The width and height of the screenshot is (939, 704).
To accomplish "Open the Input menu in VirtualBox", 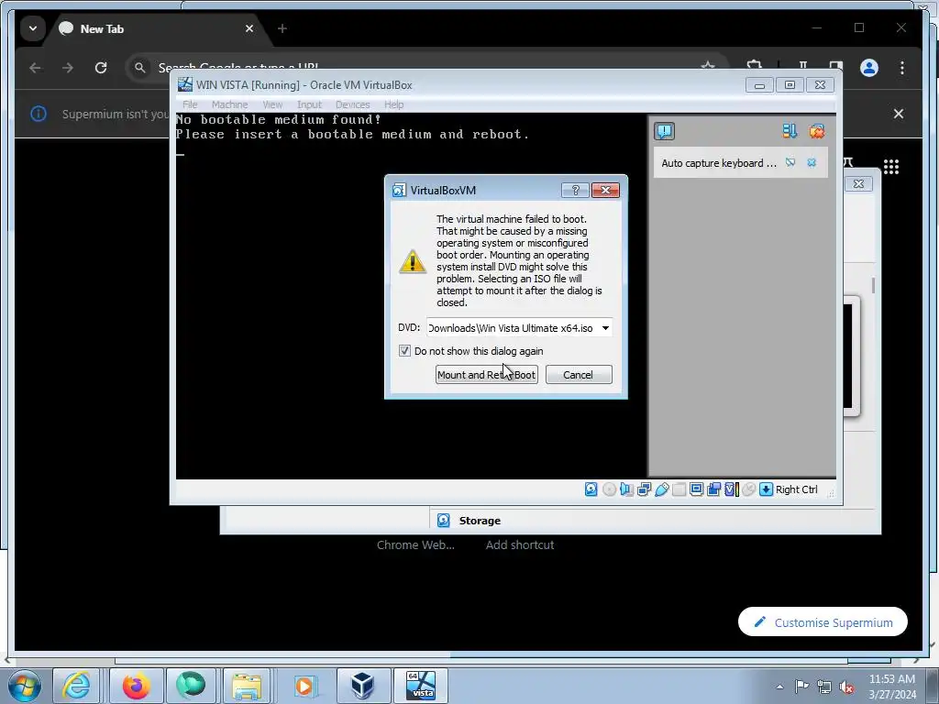I will (309, 104).
